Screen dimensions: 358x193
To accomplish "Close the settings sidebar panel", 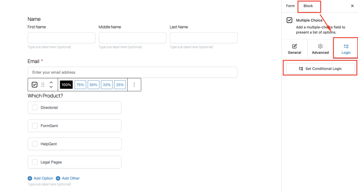I will [352, 6].
